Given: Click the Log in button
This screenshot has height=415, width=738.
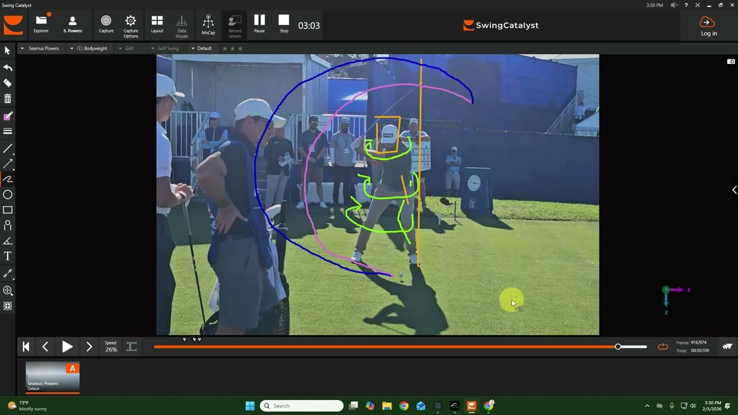Looking at the screenshot, I should click(709, 26).
